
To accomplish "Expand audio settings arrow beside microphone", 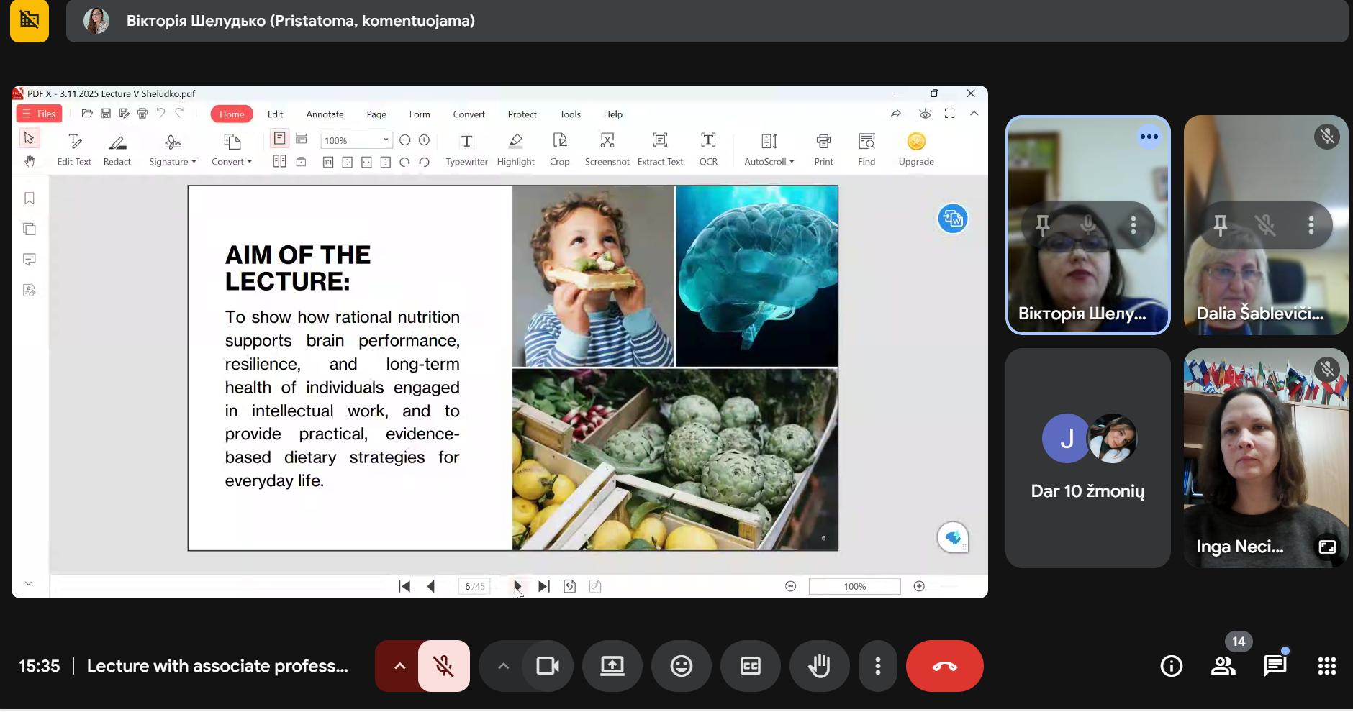I will (x=399, y=666).
